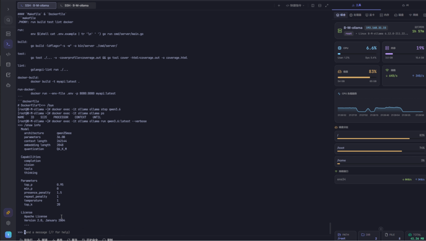Screen dimensions: 426x241
Task: Open the database icon in sidebar
Action: [8, 64]
